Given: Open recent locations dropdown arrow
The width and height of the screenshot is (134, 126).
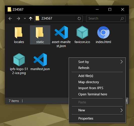Looking at the screenshot, I should (x=25, y=18).
